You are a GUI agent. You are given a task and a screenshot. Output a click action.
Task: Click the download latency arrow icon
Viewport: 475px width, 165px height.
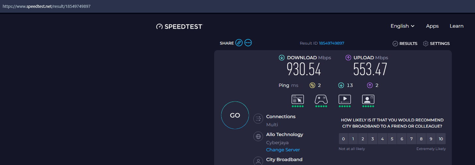(341, 85)
